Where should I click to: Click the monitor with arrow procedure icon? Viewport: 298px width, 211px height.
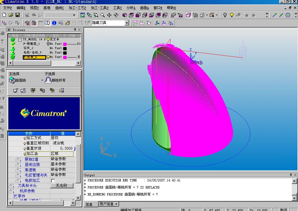point(15,90)
